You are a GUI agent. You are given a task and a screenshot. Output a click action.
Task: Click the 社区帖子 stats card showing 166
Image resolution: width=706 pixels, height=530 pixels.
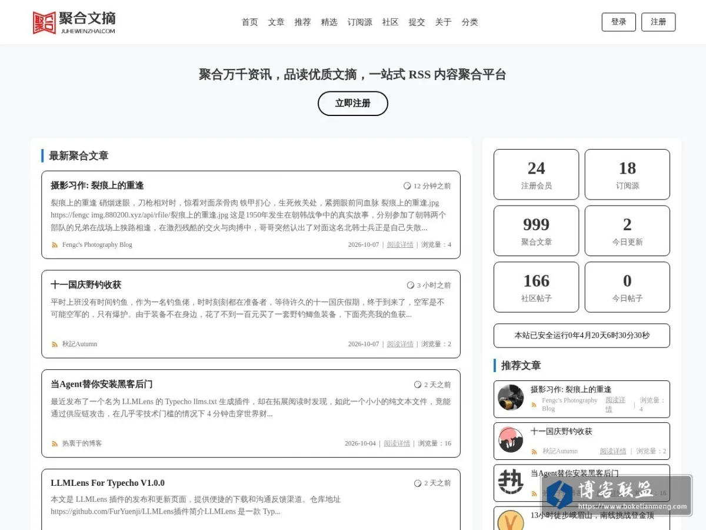pos(536,287)
